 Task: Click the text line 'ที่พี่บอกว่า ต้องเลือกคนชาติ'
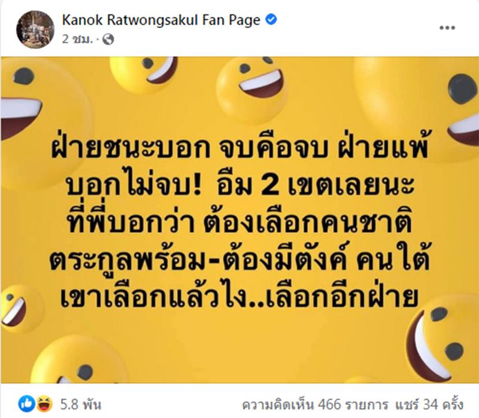click(x=239, y=221)
